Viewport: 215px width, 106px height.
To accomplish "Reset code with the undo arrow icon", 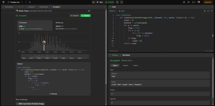I will pyautogui.click(x=212, y=11).
